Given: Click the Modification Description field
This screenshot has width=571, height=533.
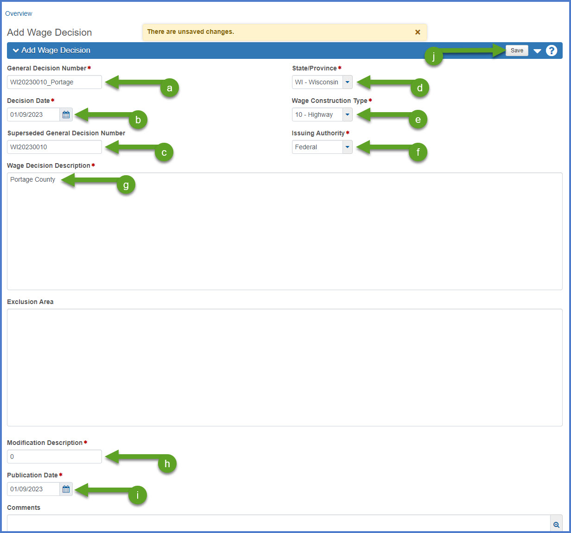Looking at the screenshot, I should [54, 457].
